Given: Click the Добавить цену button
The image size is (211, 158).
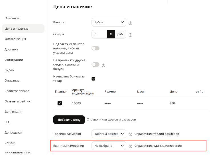Looking at the screenshot, I should tap(69, 120).
